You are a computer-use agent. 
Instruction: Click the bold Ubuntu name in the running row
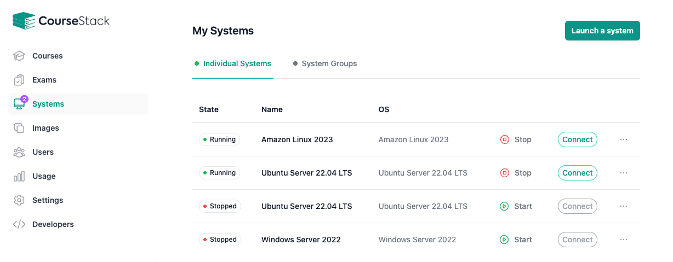[x=306, y=173]
